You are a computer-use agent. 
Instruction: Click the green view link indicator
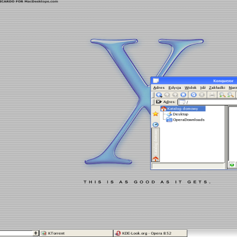[232, 165]
